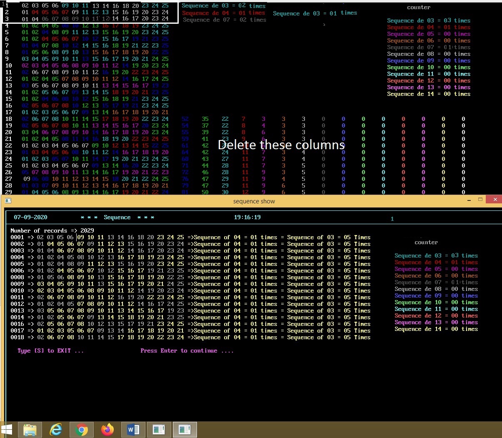Select record row 0001 in the list
This screenshot has width=502, height=438.
(17, 237)
